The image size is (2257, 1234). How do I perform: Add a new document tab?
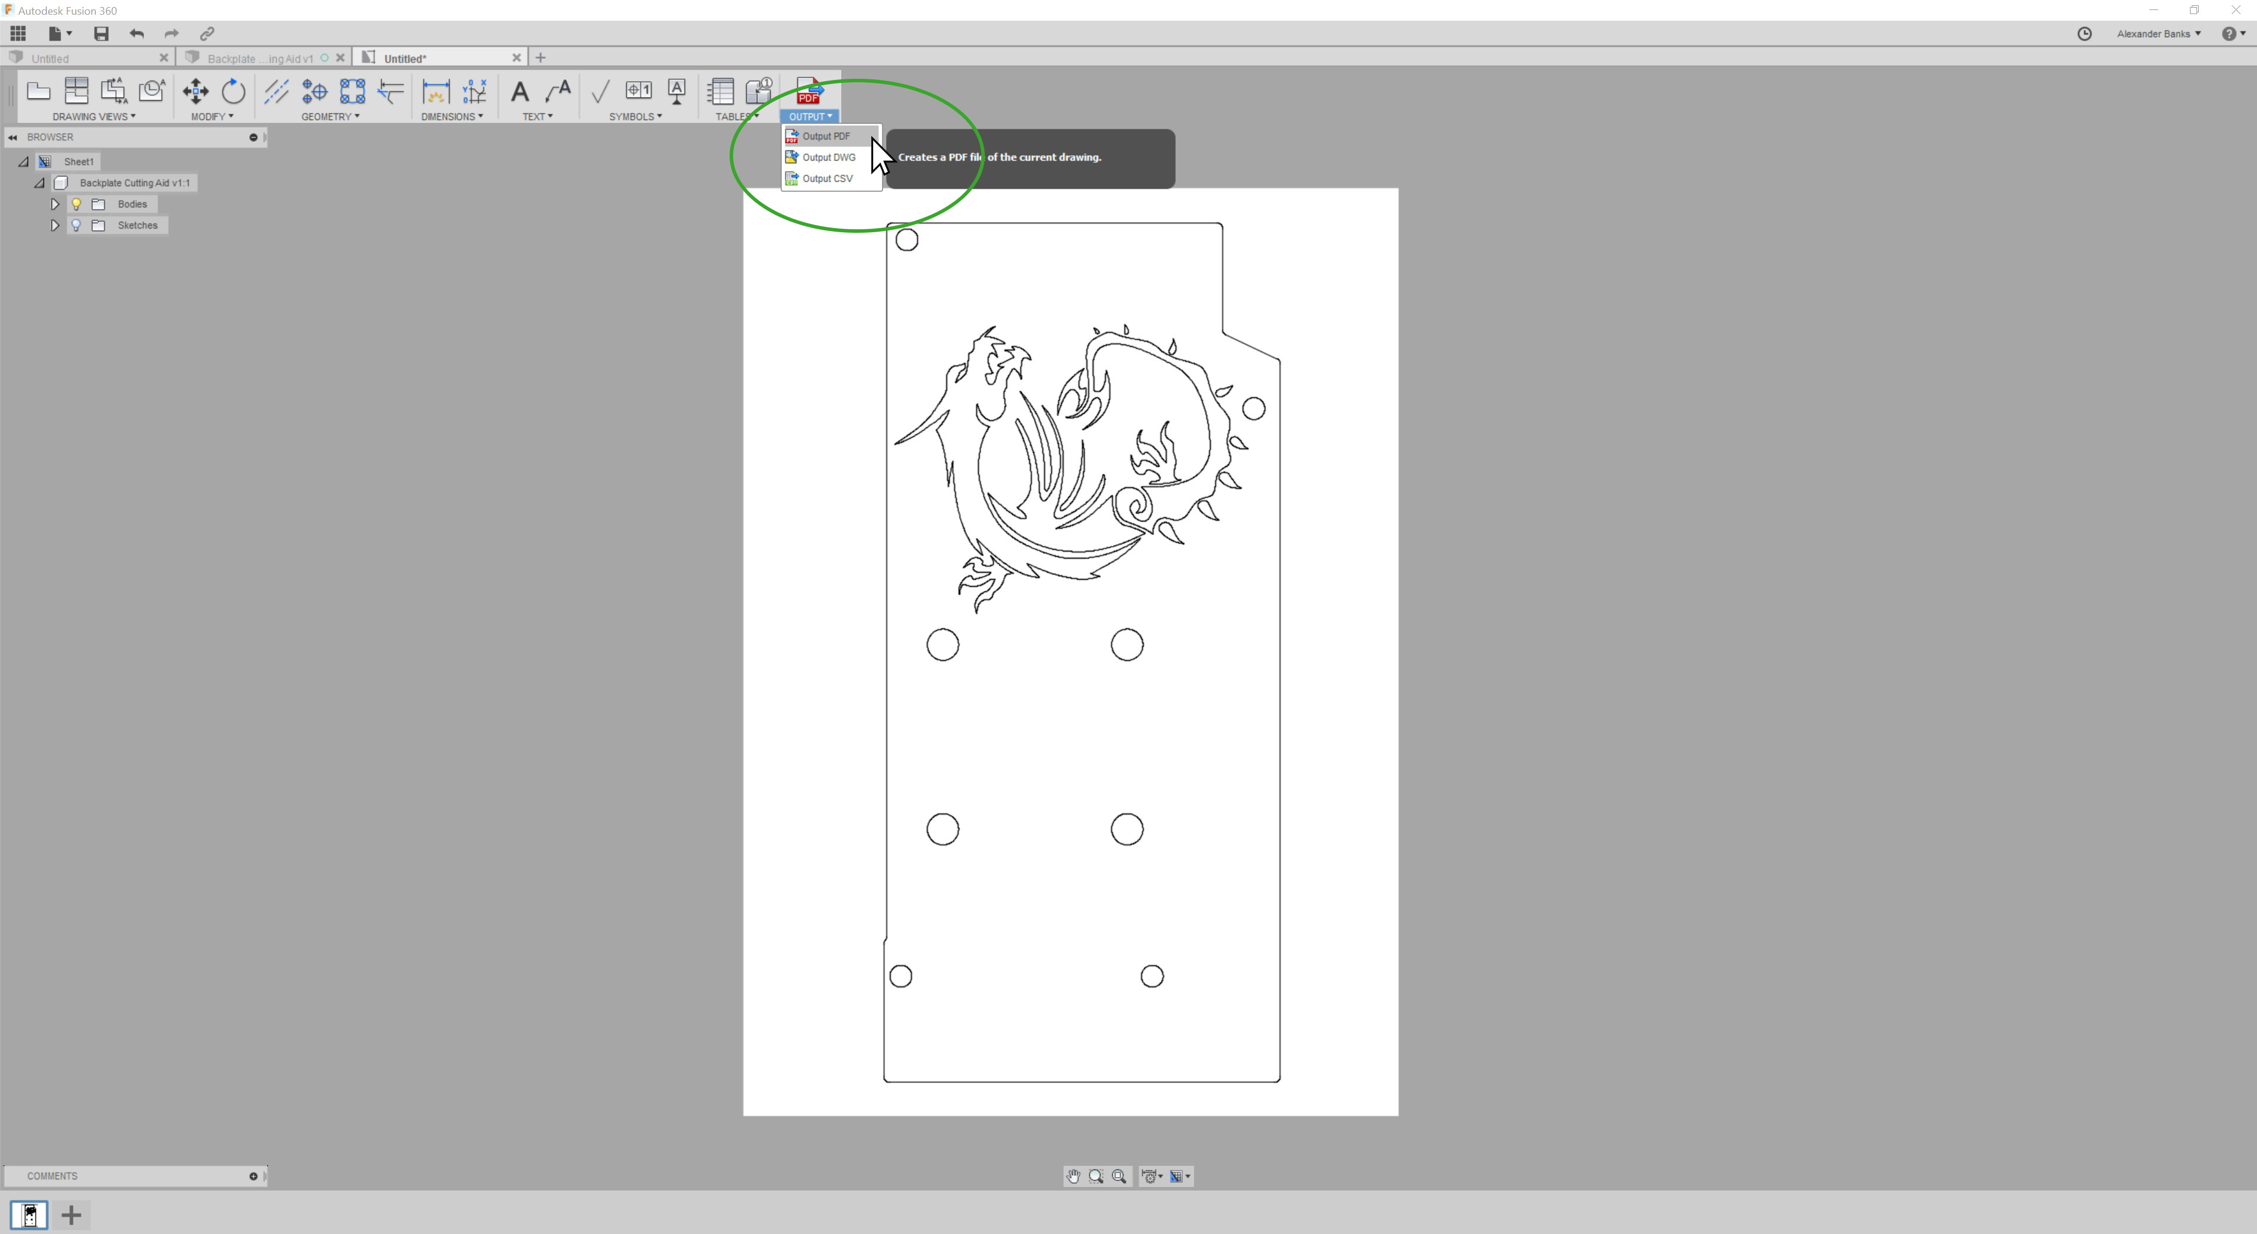pyautogui.click(x=541, y=58)
